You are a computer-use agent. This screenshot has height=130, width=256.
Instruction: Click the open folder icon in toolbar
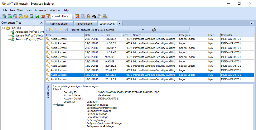[x=26, y=16]
